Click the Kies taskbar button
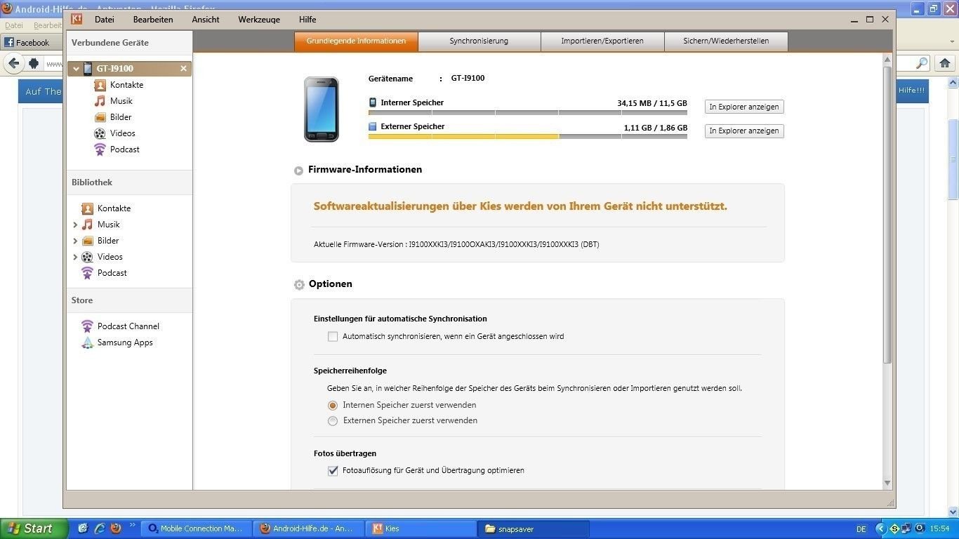This screenshot has height=539, width=959. tap(422, 528)
